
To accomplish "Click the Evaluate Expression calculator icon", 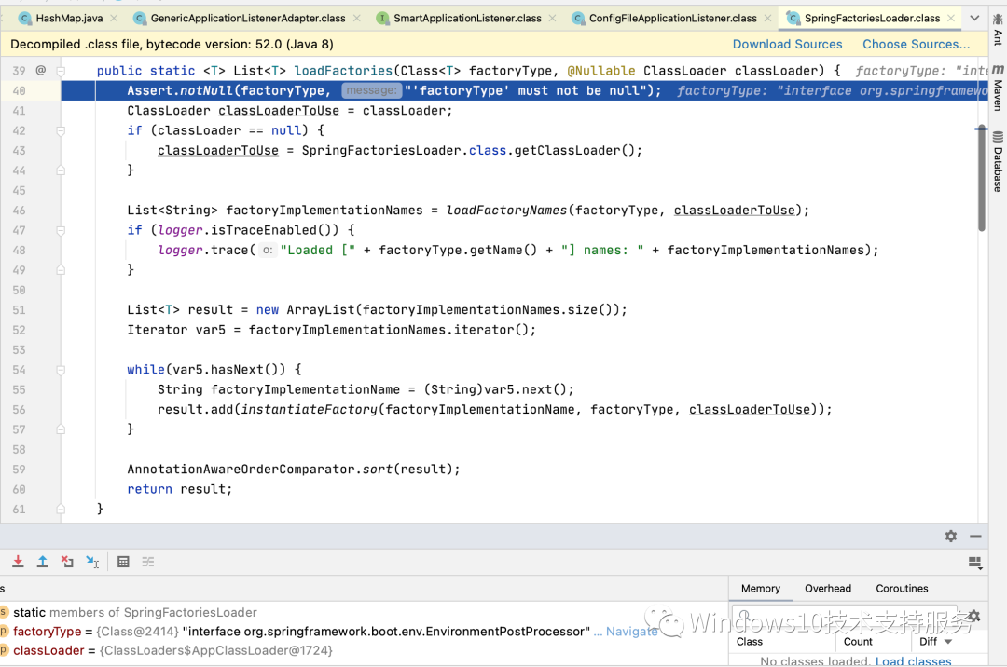I will click(x=123, y=562).
